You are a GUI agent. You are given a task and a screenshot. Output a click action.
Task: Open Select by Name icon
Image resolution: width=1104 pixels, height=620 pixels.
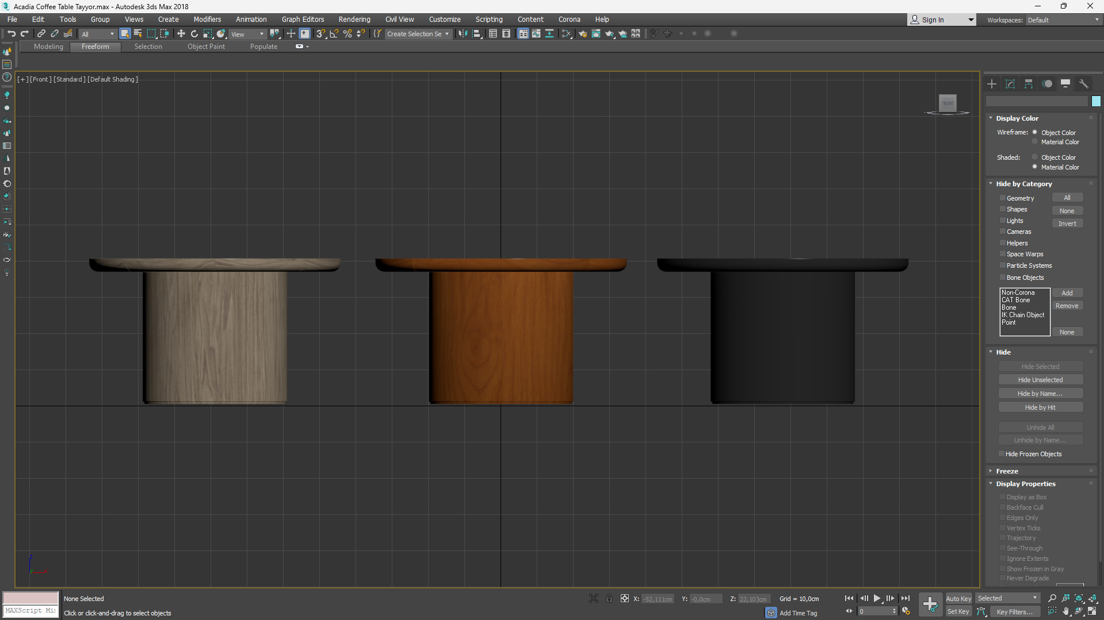tap(138, 34)
